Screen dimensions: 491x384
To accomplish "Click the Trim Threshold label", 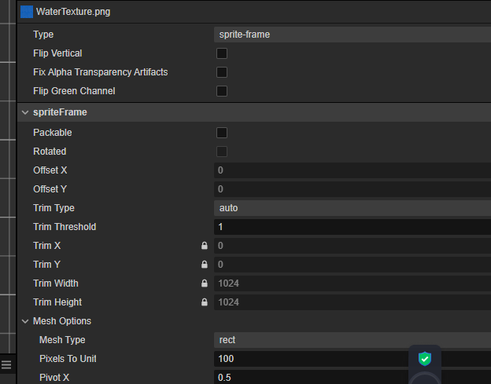I will click(x=65, y=227).
